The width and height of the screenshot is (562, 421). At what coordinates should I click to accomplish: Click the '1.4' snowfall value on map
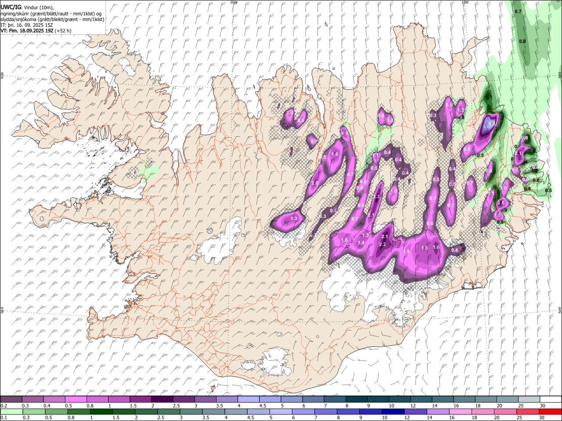click(x=361, y=243)
